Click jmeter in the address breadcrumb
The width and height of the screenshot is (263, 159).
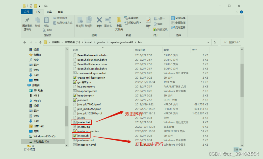click(101, 42)
